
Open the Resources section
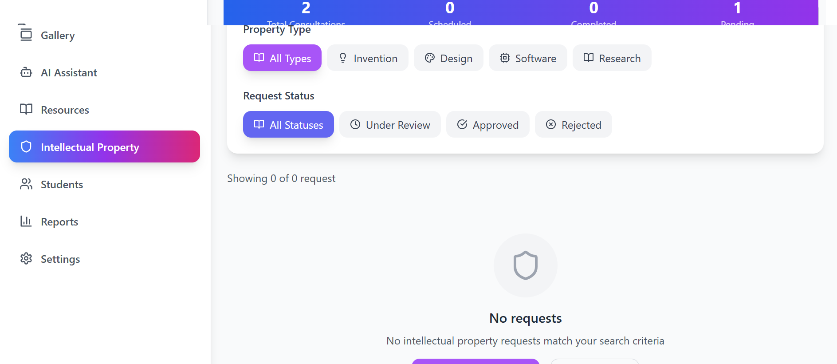[104, 109]
